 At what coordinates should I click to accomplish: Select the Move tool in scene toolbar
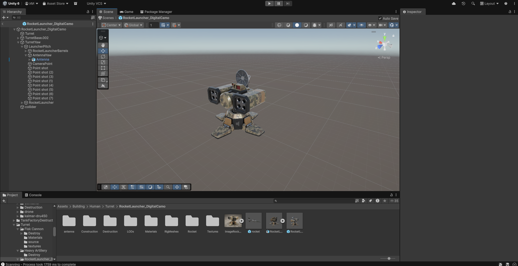pos(103,51)
